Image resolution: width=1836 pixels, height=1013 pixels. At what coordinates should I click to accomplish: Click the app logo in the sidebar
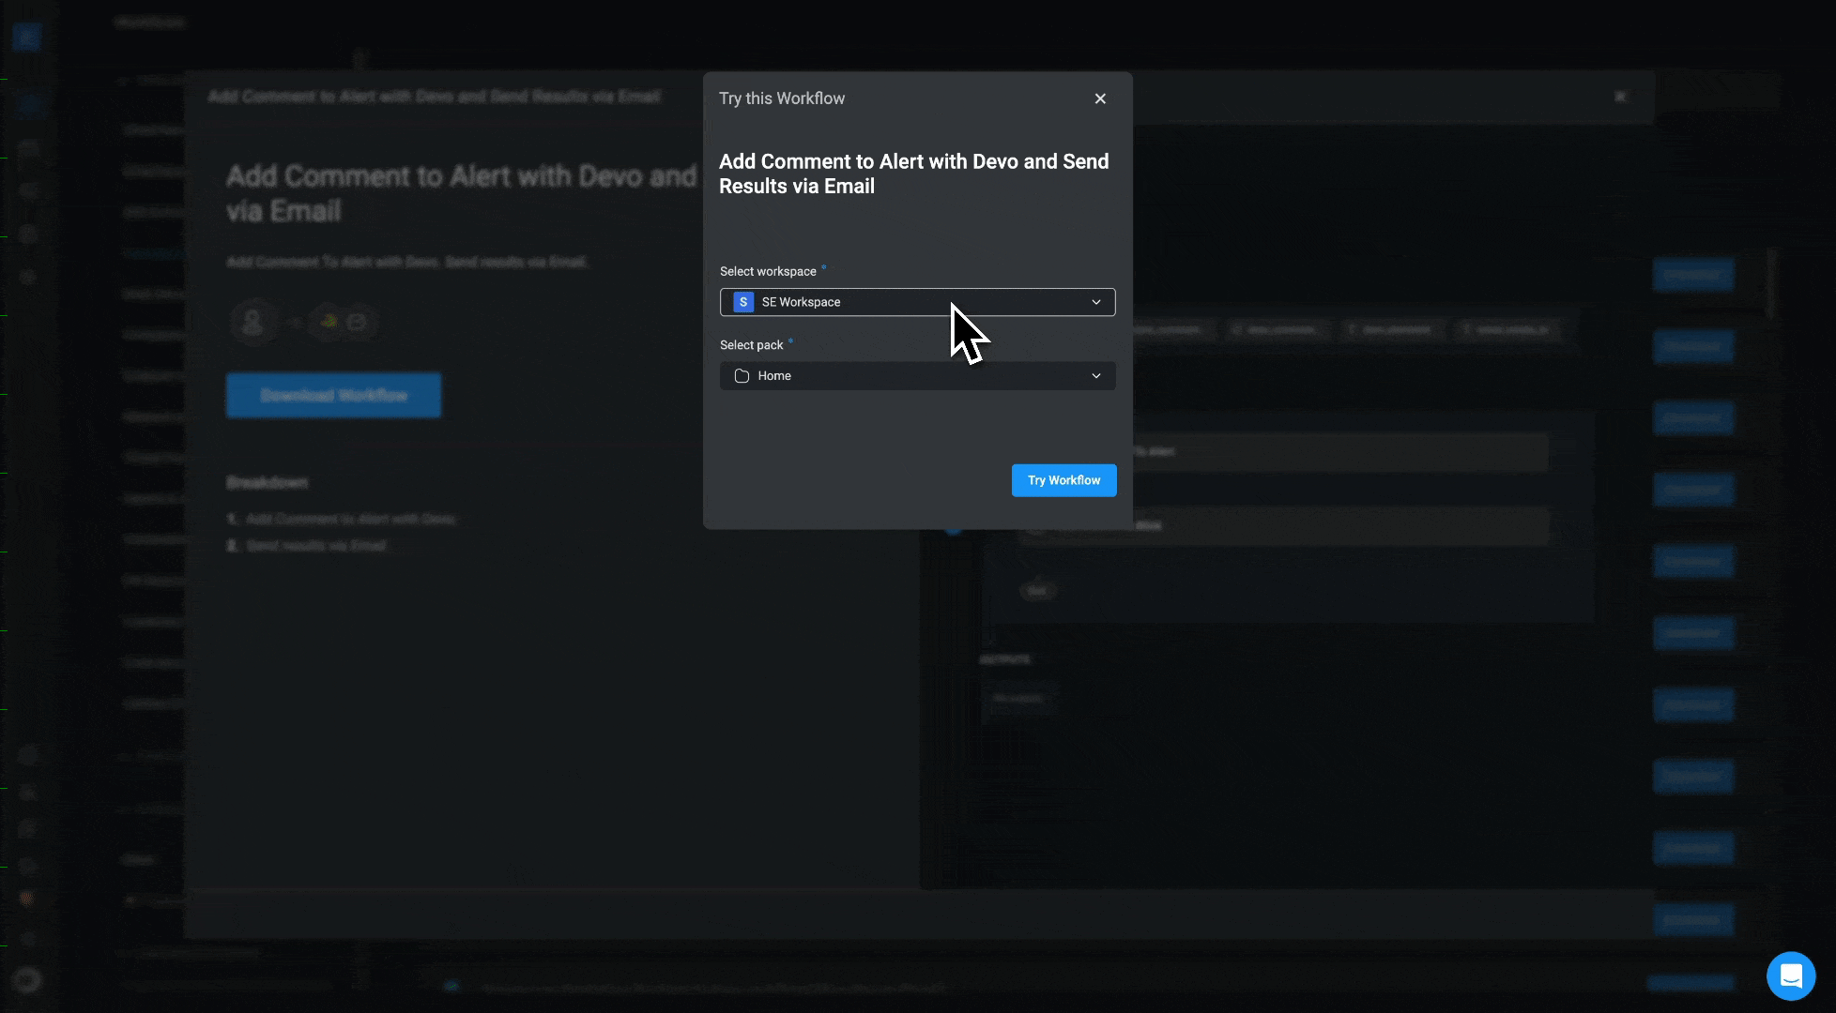click(27, 38)
